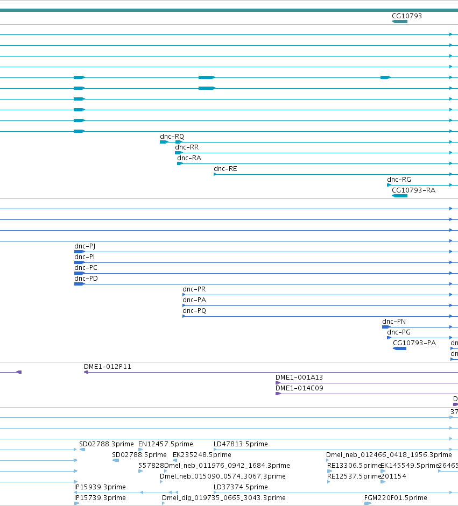
Task: Click the DME1-012P11 clone label
Action: [107, 367]
